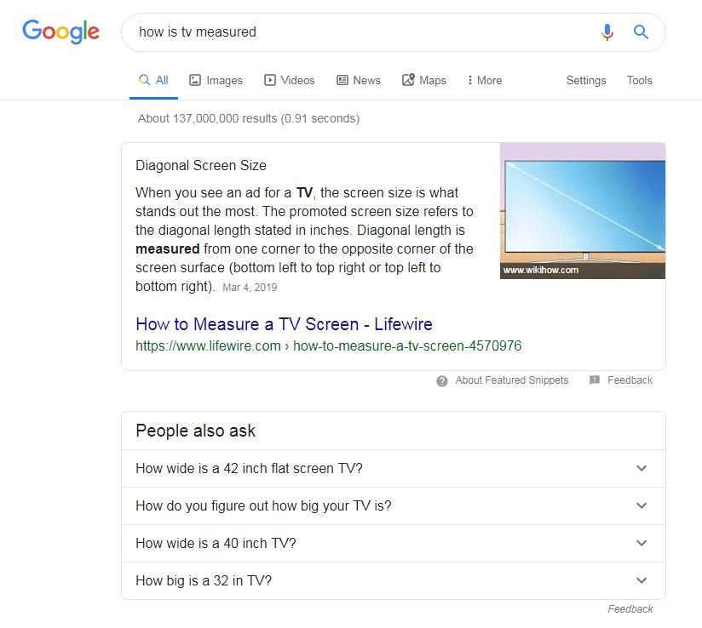Expand 'How wide is a 42 inch flat screen TV?'

pyautogui.click(x=394, y=468)
